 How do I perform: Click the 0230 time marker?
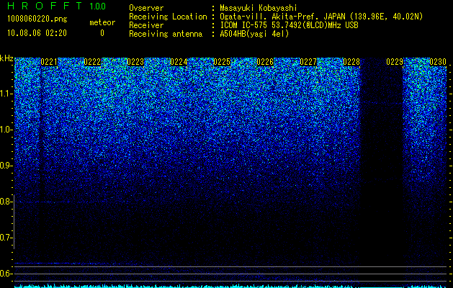coord(438,62)
